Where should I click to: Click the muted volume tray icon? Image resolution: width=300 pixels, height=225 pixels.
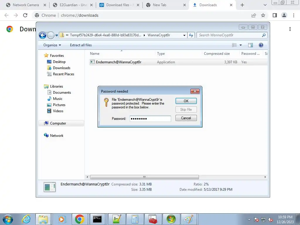point(270,220)
